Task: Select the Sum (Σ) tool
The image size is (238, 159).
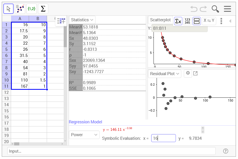Action: (x=43, y=9)
